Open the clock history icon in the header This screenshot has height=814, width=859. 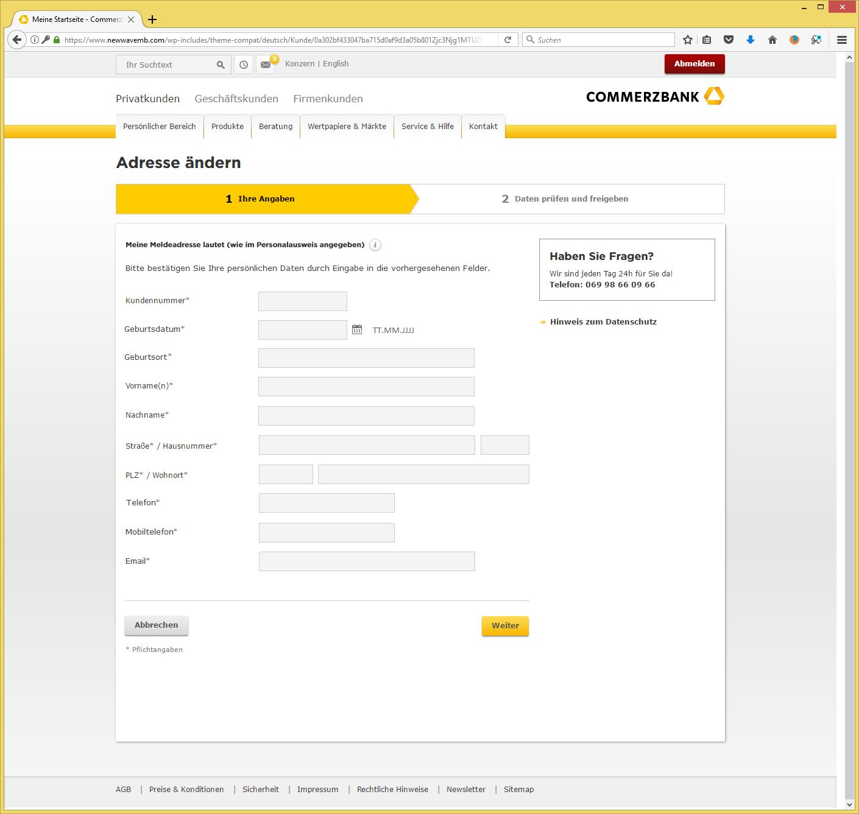tap(244, 65)
